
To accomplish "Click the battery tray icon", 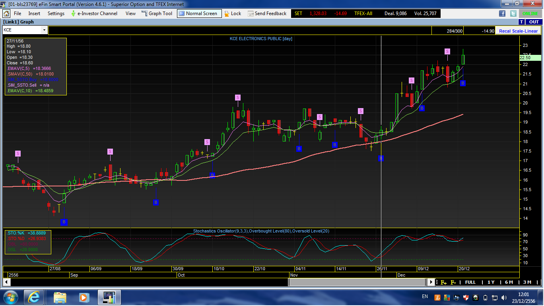I will coord(486,297).
